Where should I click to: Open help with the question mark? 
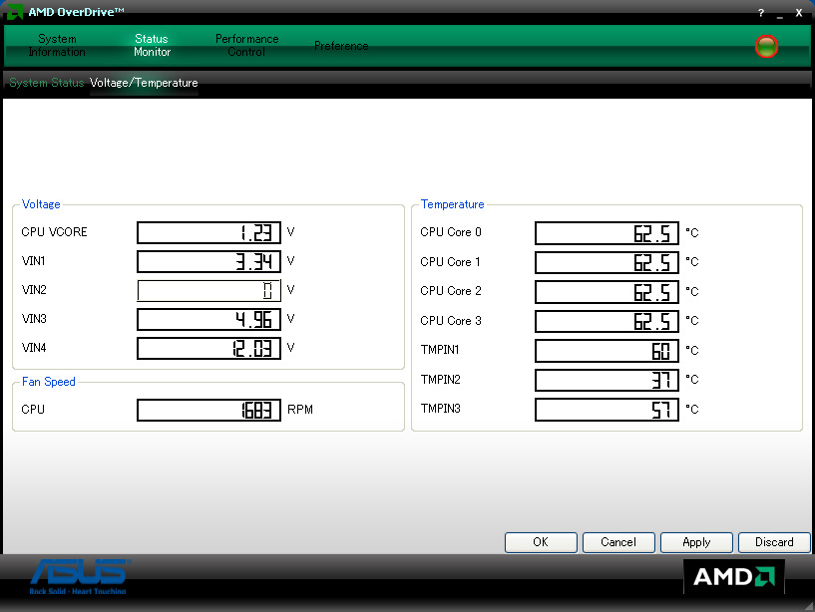761,13
